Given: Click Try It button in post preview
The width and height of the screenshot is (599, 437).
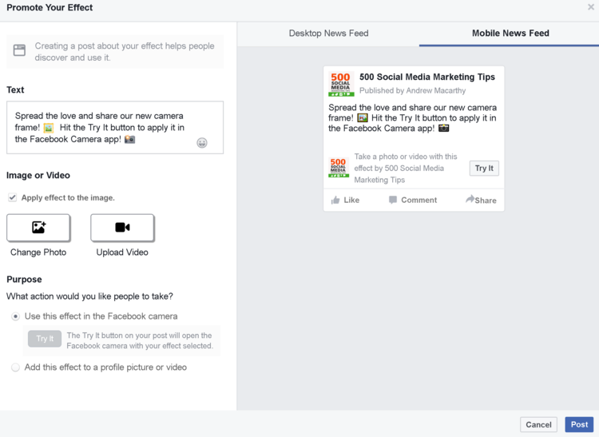Looking at the screenshot, I should click(x=484, y=169).
